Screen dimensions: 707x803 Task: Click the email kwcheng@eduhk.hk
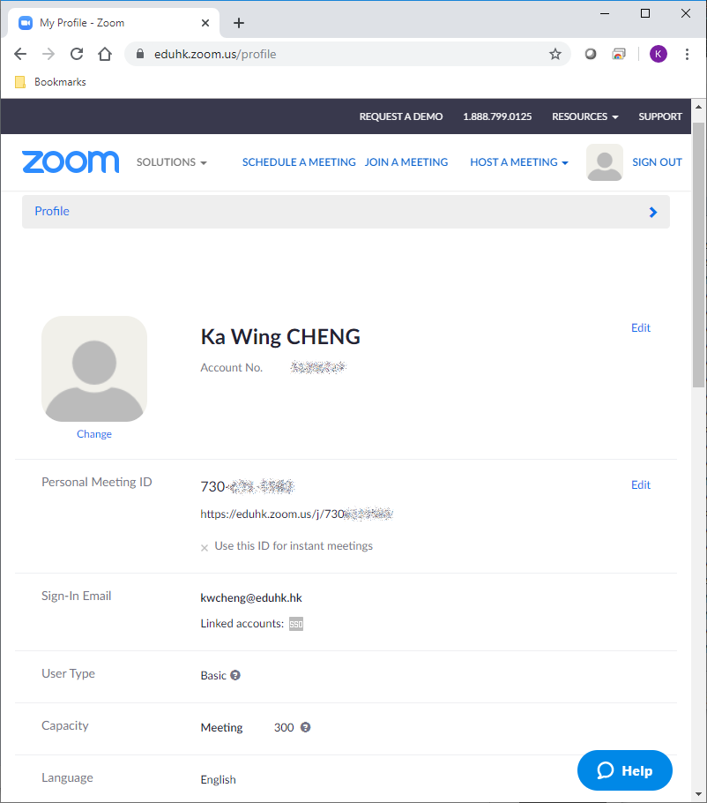click(251, 597)
